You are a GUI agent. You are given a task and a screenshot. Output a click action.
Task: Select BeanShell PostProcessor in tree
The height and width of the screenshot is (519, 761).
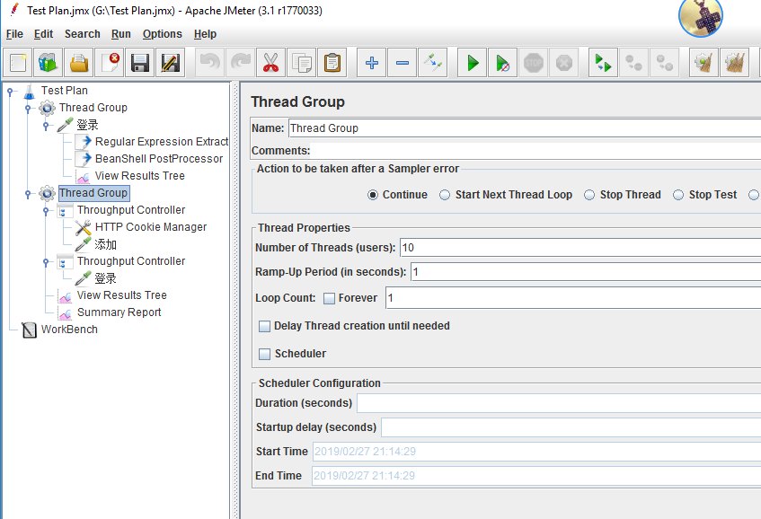(159, 159)
